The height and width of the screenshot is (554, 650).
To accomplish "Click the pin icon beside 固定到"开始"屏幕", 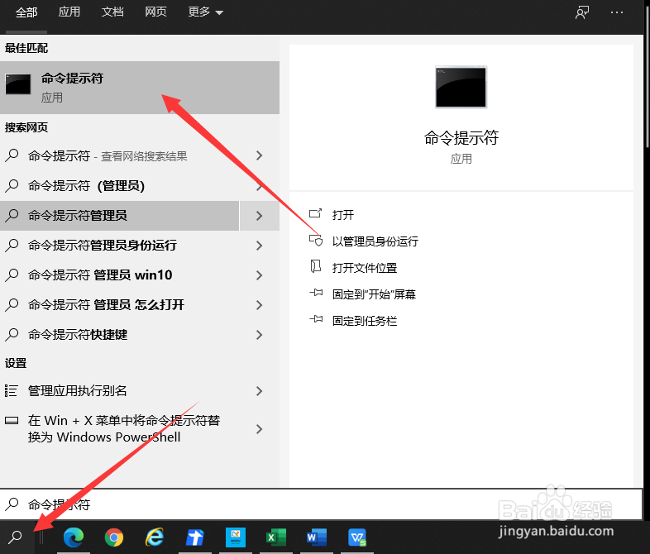I will [316, 293].
